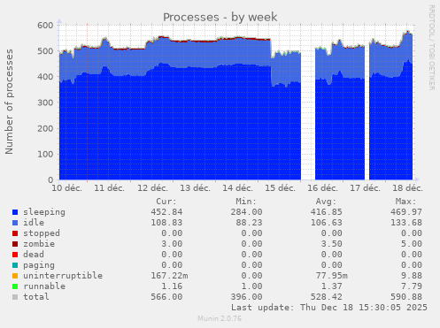Click the runnable legend color swatch
Screen dimensions: 440x328
[15, 286]
